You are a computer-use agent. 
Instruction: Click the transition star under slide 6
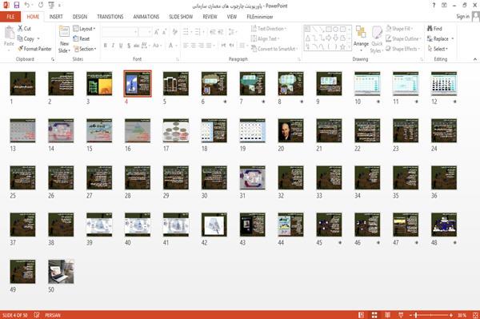coord(225,102)
